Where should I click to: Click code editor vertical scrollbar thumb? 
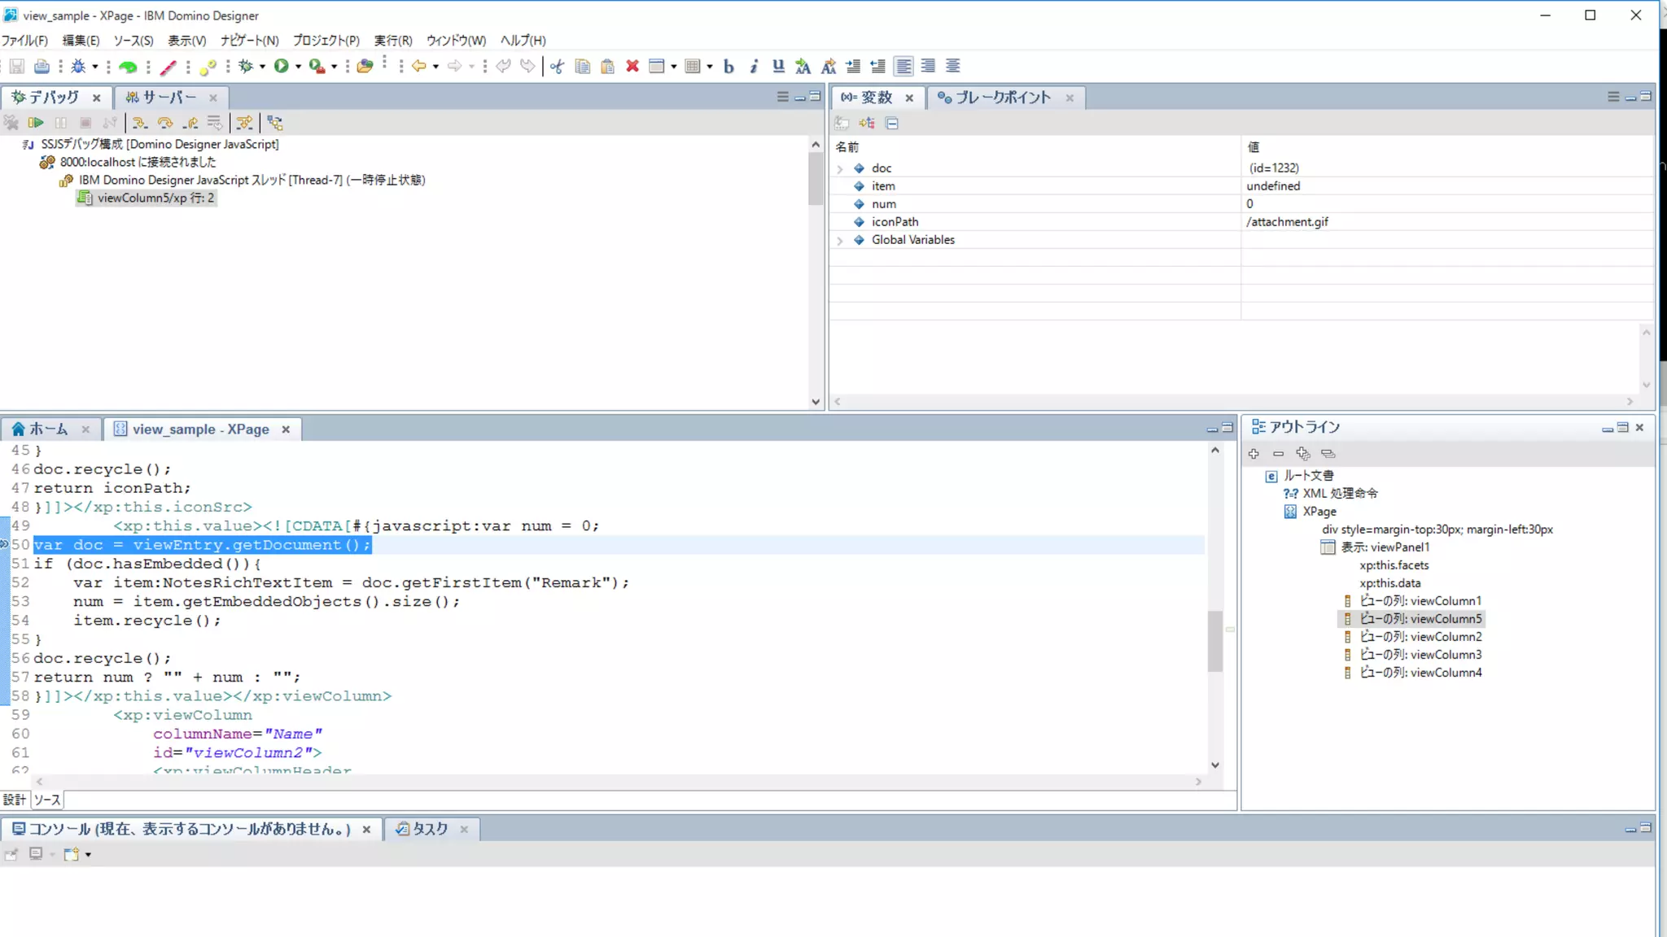(x=1214, y=641)
